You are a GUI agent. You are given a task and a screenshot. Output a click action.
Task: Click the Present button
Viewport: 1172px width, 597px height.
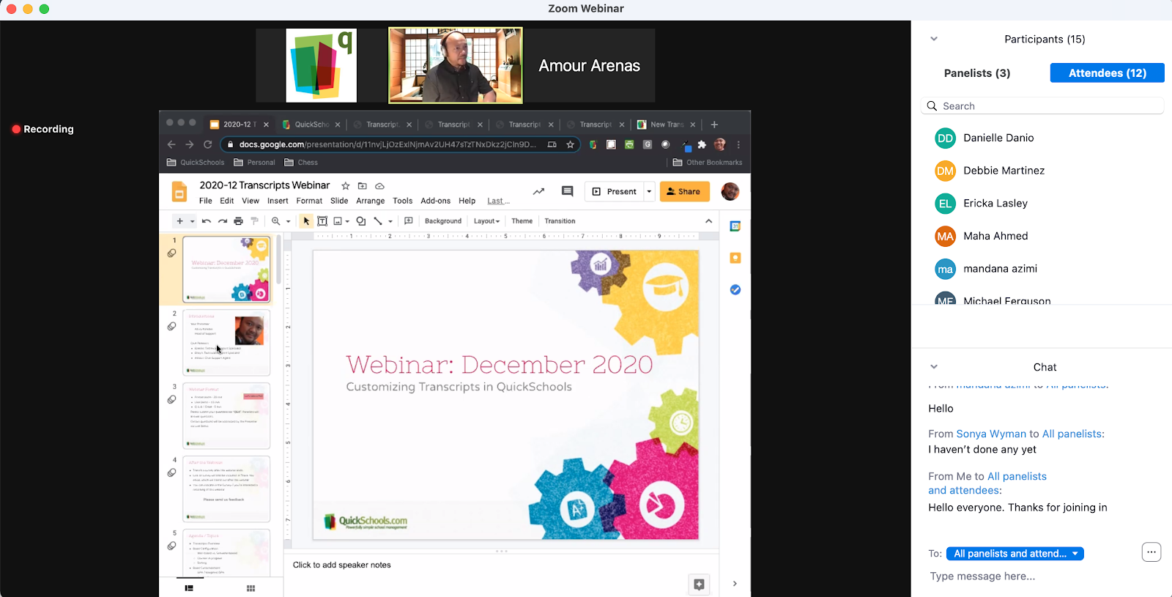[614, 192]
